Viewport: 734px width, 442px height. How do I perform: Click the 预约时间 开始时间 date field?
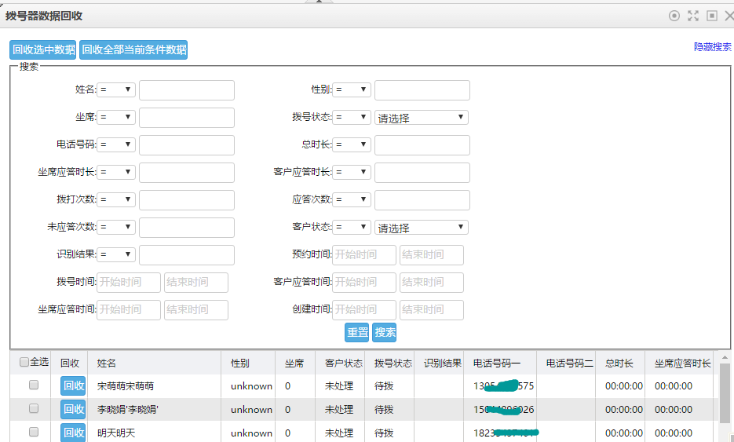click(x=363, y=255)
